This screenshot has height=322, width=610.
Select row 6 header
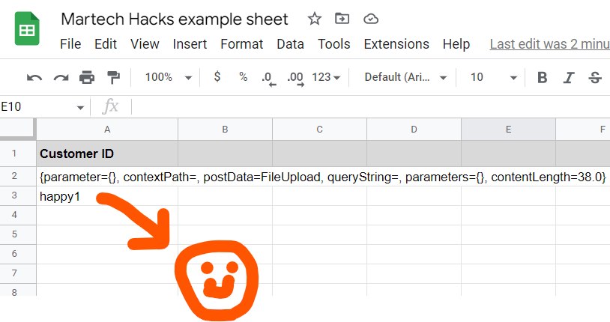click(x=18, y=254)
